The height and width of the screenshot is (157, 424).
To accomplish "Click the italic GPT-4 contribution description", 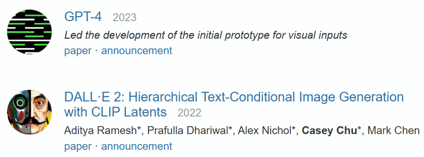I will coord(206,35).
